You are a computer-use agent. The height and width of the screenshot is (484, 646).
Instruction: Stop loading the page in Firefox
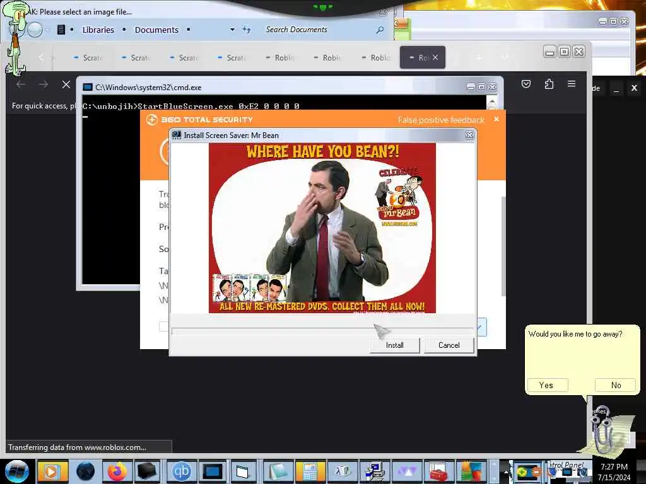pyautogui.click(x=66, y=85)
